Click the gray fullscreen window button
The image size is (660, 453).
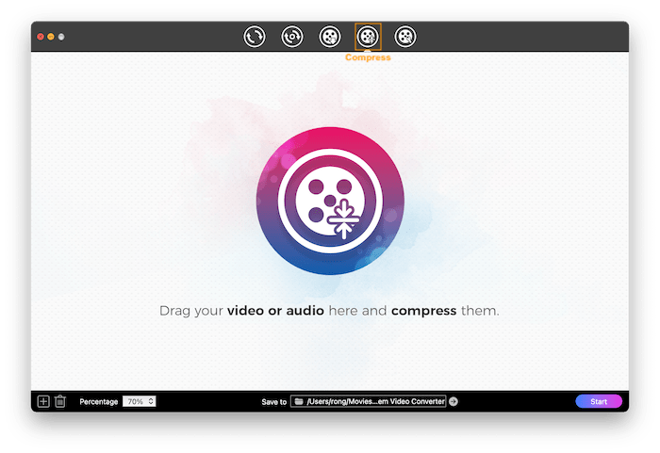(61, 37)
